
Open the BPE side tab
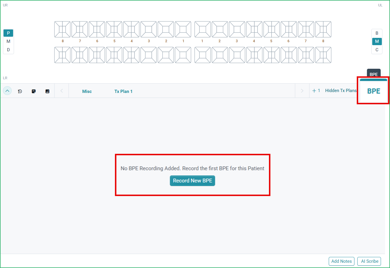[373, 91]
